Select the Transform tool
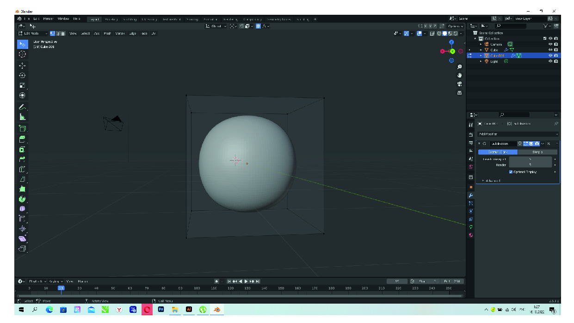The width and height of the screenshot is (574, 323). coord(22,96)
